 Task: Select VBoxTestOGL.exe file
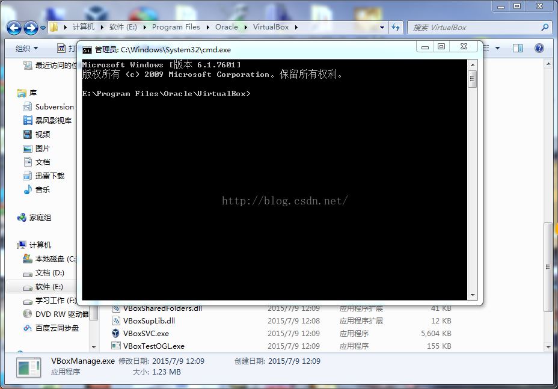pyautogui.click(x=154, y=346)
